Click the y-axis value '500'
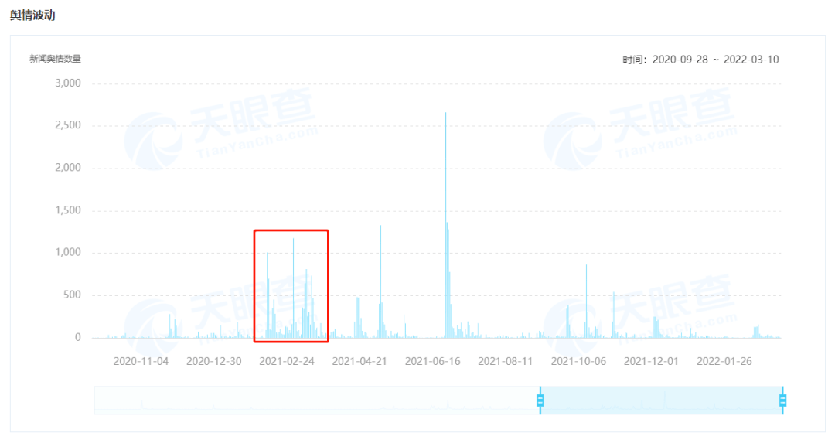This screenshot has height=443, width=835. (x=72, y=295)
